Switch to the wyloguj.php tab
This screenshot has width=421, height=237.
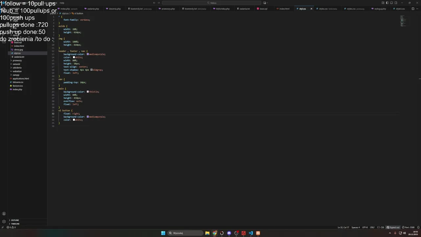(x=379, y=9)
